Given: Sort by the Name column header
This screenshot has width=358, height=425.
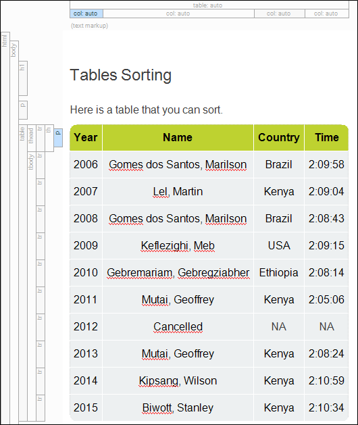Looking at the screenshot, I should coord(178,137).
